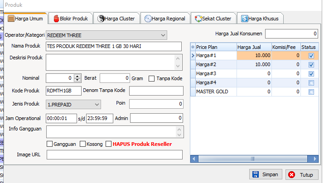Click Komisi/Fee cell for MASTER GOLD
Image resolution: width=324 pixels, height=183 pixels.
coord(286,92)
